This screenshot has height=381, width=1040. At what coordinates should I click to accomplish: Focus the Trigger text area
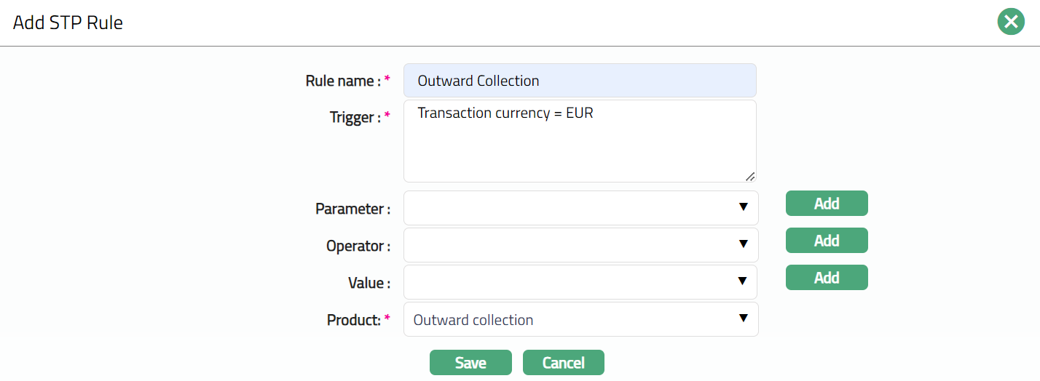pyautogui.click(x=580, y=141)
